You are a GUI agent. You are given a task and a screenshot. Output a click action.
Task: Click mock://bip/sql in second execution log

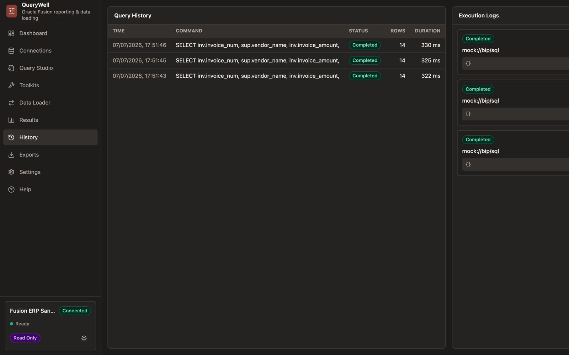(480, 101)
